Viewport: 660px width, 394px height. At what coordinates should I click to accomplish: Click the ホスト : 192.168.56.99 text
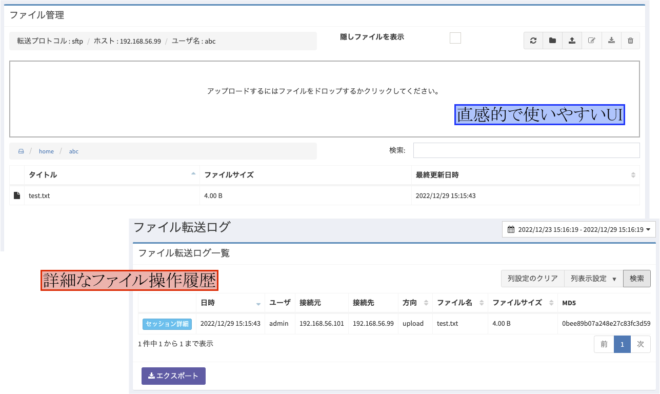(x=127, y=41)
